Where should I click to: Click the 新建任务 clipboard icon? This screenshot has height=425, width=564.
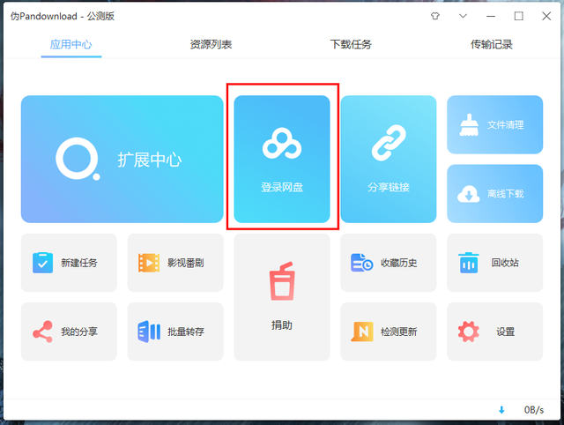[x=42, y=263]
